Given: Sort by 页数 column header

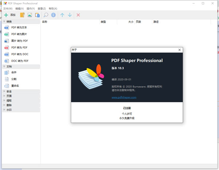Looking at the screenshot, I should point(143,22).
